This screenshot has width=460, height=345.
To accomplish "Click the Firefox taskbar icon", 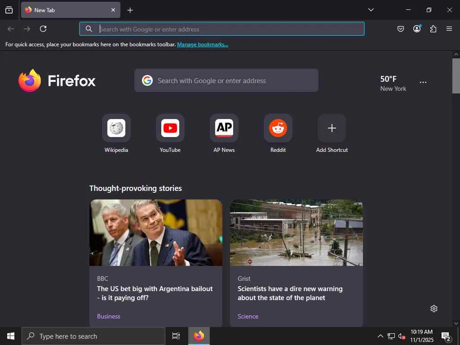I will point(199,336).
